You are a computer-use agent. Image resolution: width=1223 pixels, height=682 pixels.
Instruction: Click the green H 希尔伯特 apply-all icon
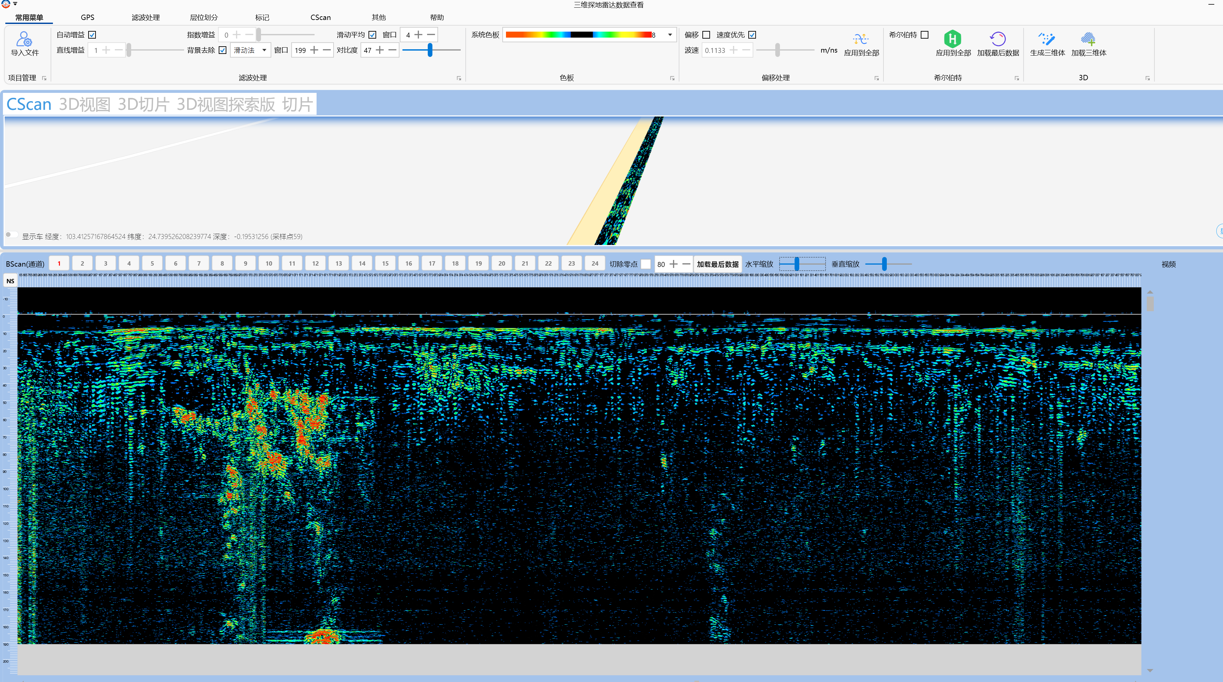point(952,39)
